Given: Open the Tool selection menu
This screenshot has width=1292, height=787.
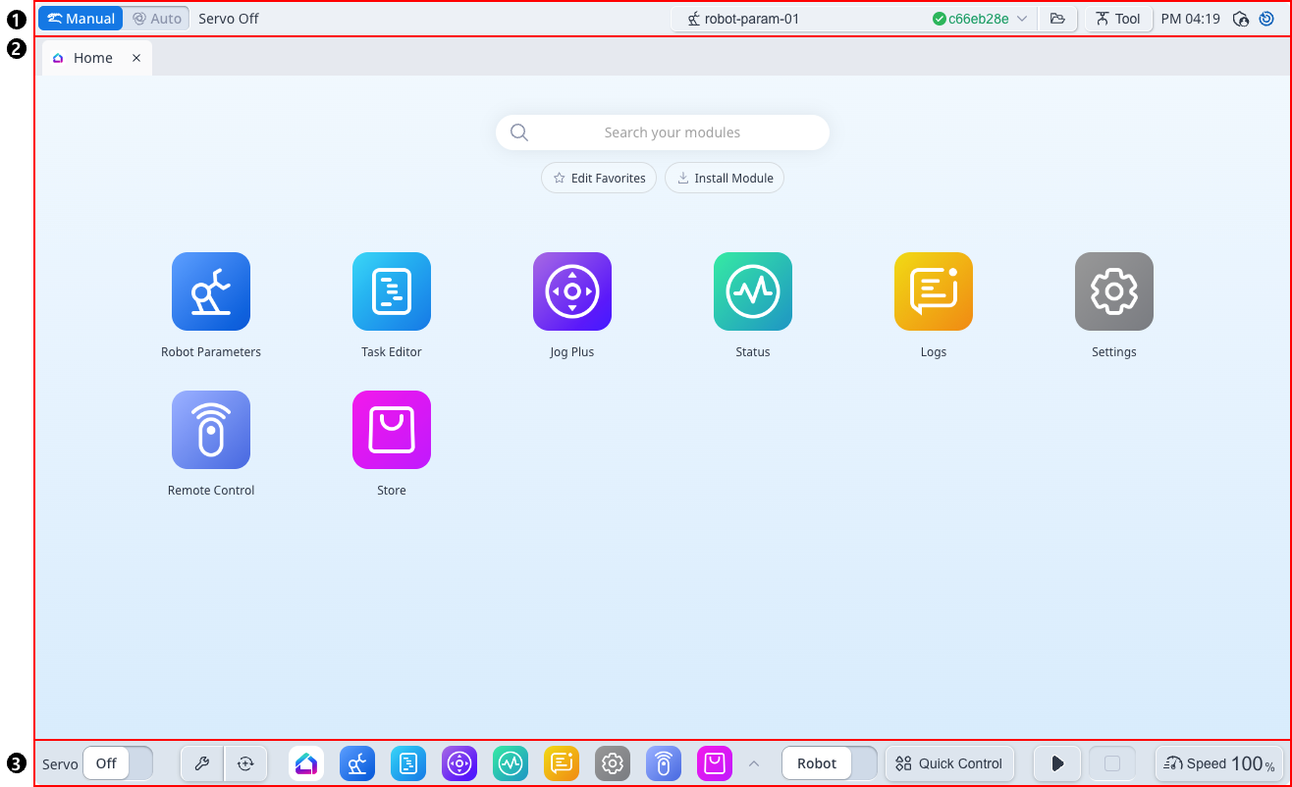Looking at the screenshot, I should (x=1117, y=18).
